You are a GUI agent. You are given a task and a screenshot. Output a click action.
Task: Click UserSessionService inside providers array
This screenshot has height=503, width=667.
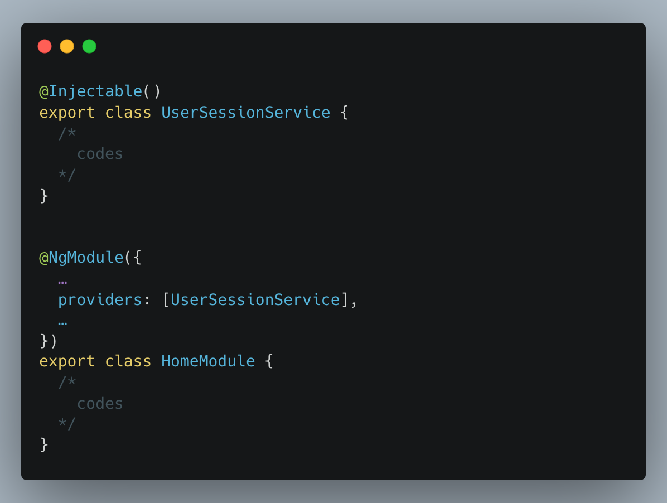click(x=255, y=300)
